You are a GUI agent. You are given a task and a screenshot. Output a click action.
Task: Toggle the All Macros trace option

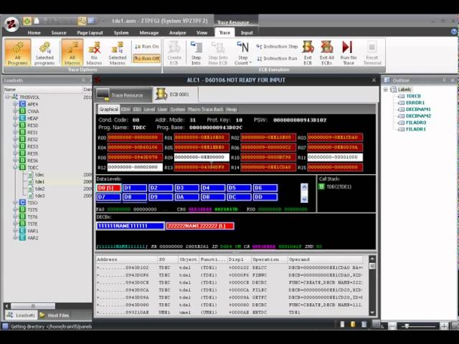tap(72, 52)
